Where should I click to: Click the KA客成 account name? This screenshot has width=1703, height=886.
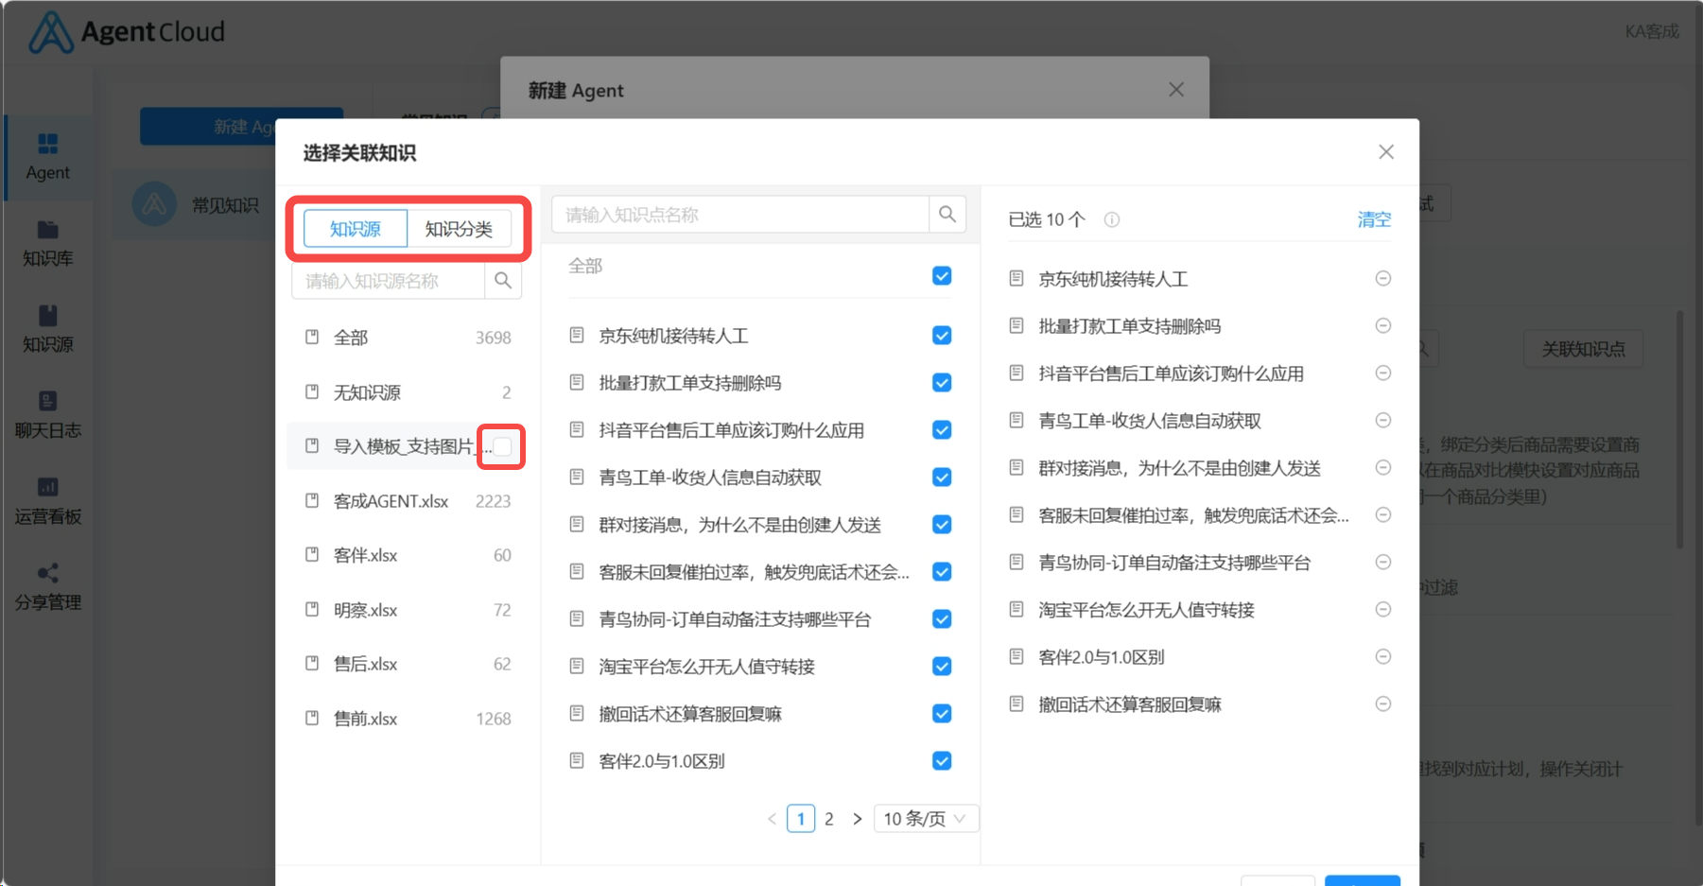click(1652, 31)
